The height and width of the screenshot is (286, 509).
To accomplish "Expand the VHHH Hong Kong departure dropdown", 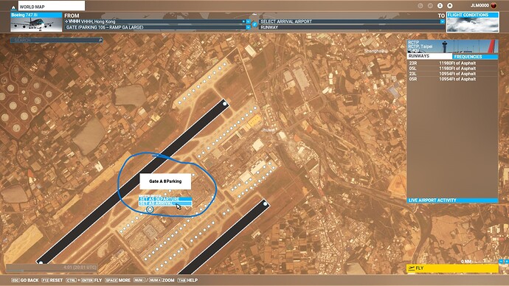I will (x=248, y=21).
